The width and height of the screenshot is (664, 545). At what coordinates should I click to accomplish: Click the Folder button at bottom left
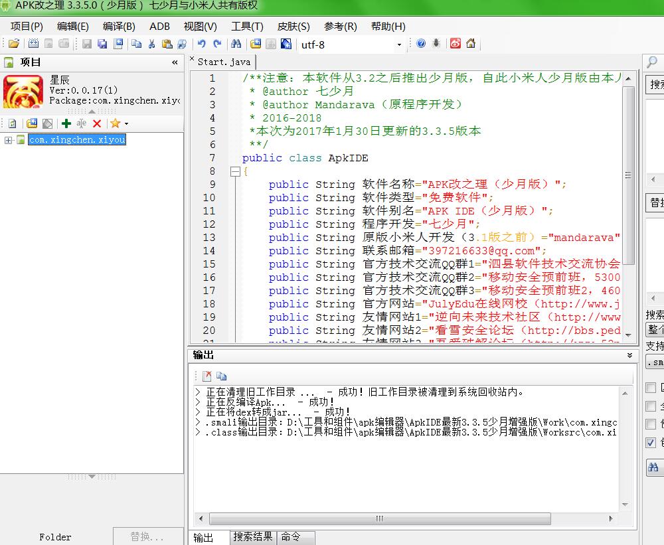click(55, 537)
